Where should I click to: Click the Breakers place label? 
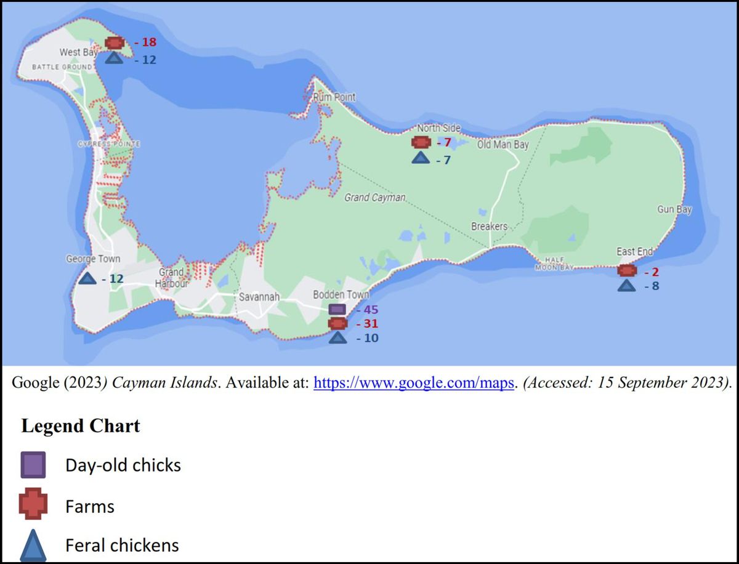tap(489, 227)
